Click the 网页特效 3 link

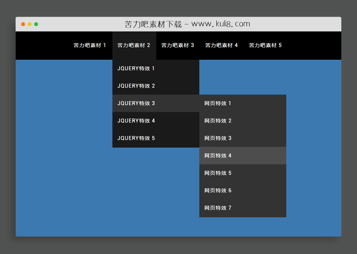(217, 138)
